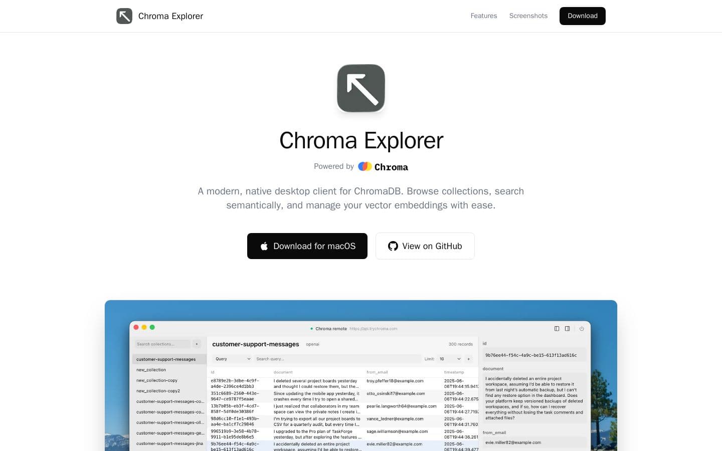Image resolution: width=722 pixels, height=451 pixels.
Task: Click the GitHub icon on the GitHub button
Action: tap(393, 246)
